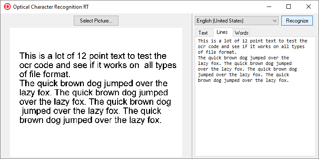Click the window title 'Optical Character Recognition RT'
This screenshot has height=159, width=319.
tap(51, 7)
